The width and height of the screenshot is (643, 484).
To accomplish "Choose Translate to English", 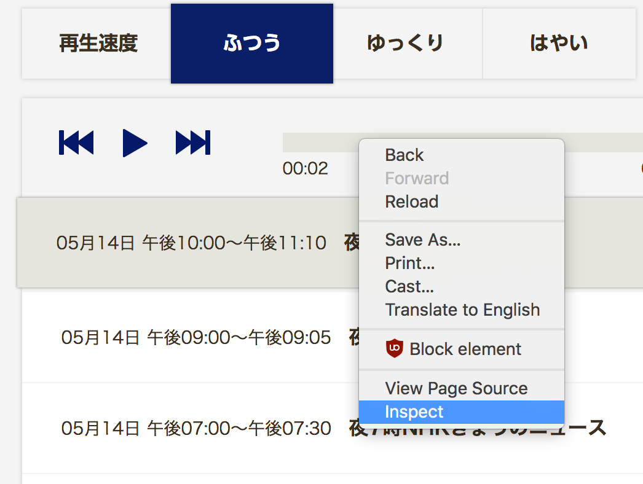I will [x=461, y=310].
